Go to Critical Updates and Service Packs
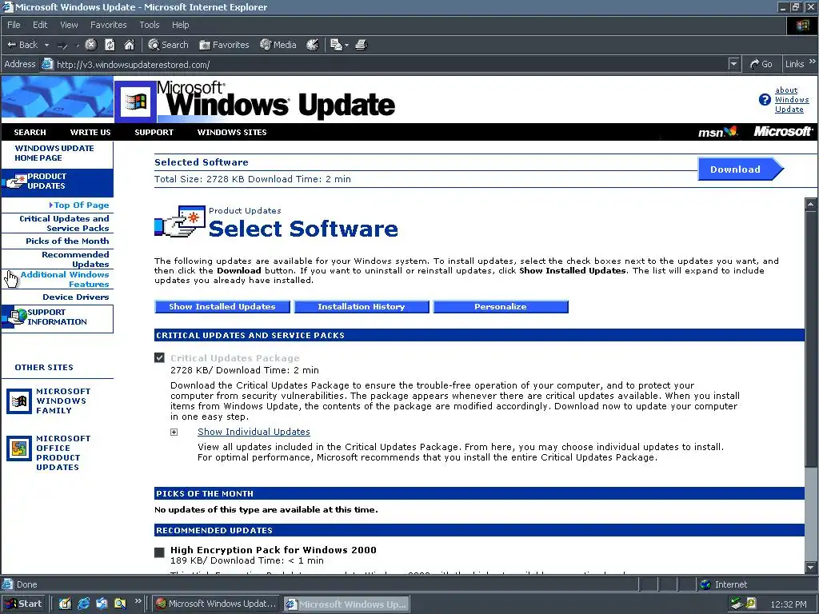This screenshot has width=819, height=614. (x=64, y=224)
